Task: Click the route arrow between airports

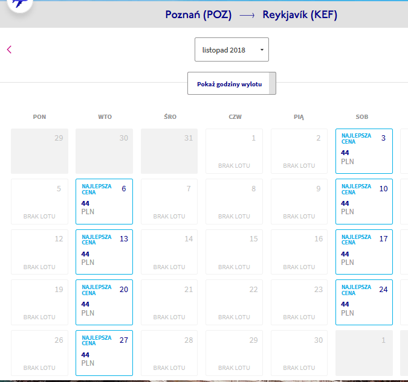Action: pos(247,16)
